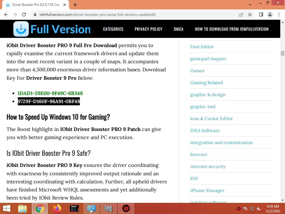Open the Action Center flag tray icon
The width and height of the screenshot is (285, 214).
[245, 209]
